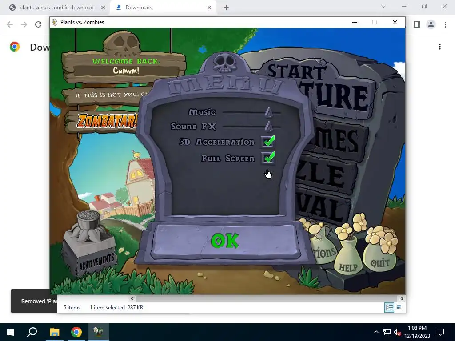
Task: Click the Chrome logo on Downloads page
Action: pyautogui.click(x=15, y=47)
